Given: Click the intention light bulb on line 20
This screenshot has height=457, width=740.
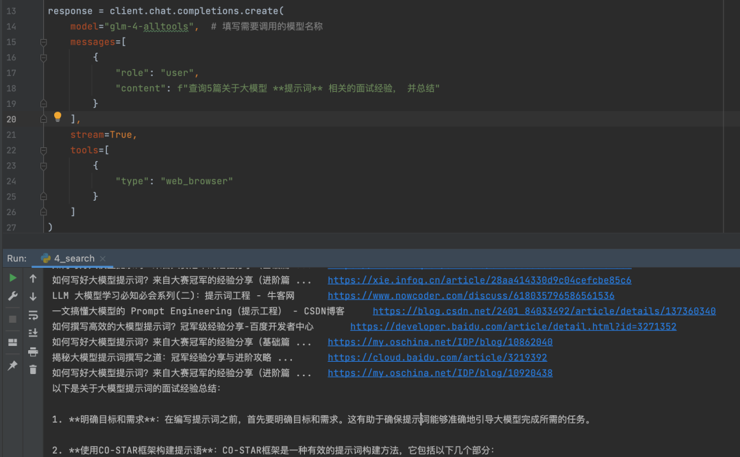Looking at the screenshot, I should point(58,117).
